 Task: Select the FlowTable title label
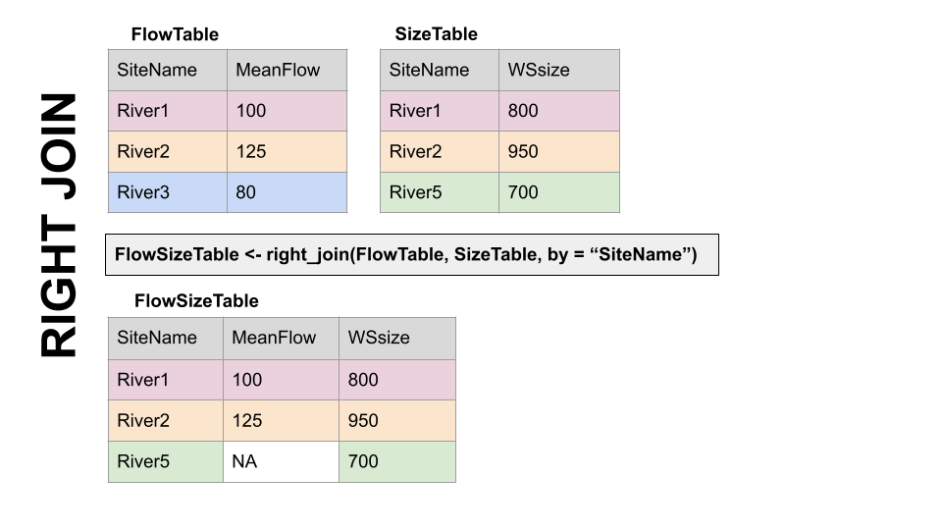tap(175, 34)
